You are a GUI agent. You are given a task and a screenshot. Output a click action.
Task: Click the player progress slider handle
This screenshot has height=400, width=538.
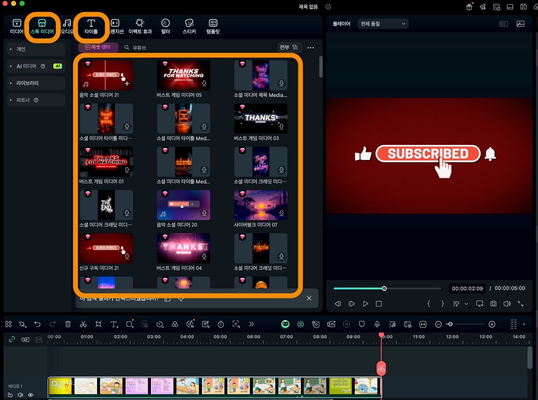(384, 289)
